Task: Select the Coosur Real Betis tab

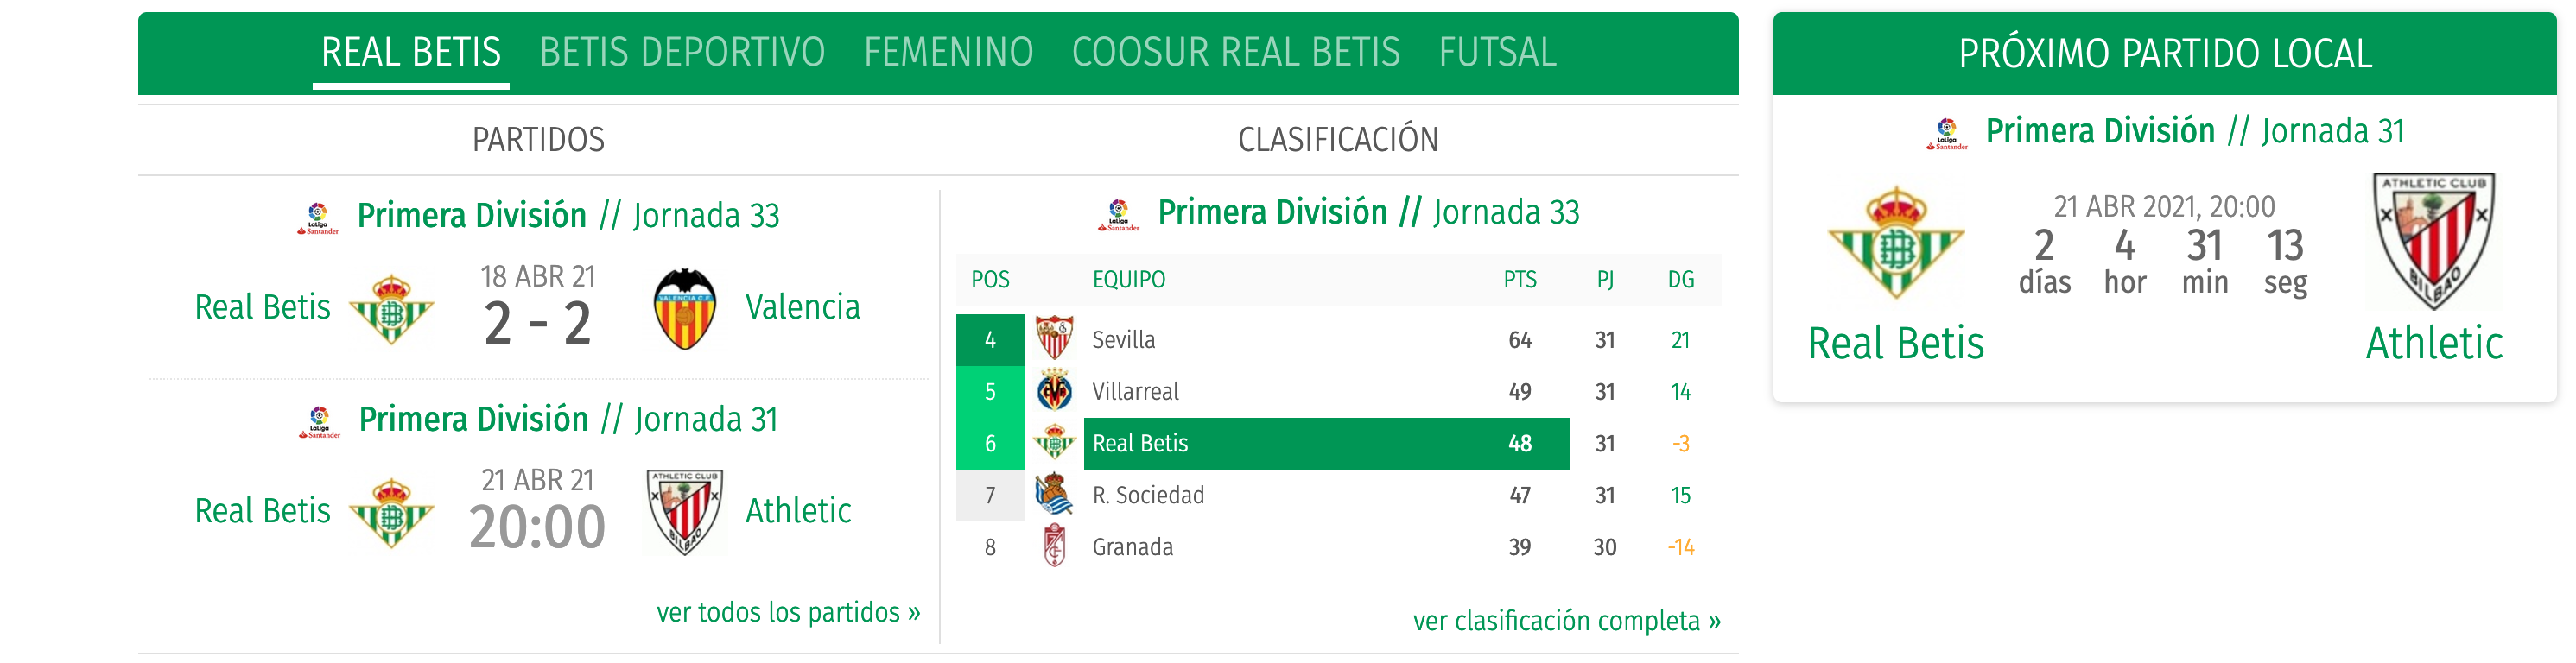Action: 1236,52
